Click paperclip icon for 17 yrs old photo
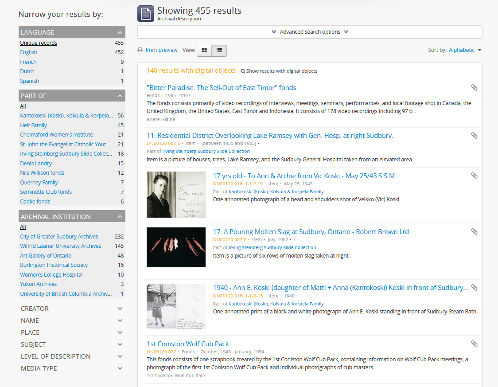498x387 pixels. (x=474, y=176)
